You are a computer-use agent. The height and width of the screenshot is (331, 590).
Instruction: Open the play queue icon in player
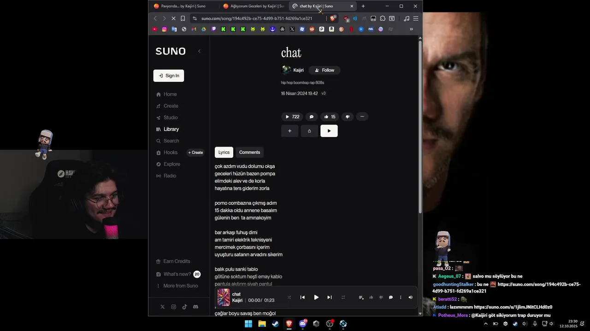pos(361,297)
